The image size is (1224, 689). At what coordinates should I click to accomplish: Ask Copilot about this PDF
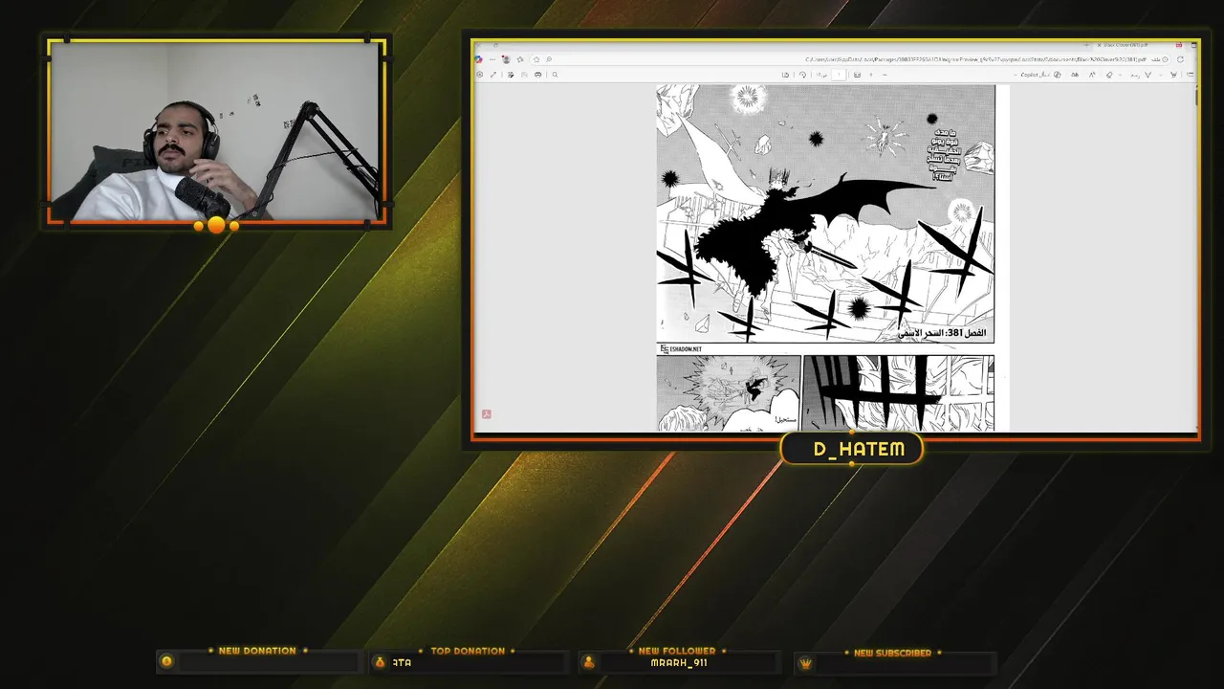(1039, 75)
